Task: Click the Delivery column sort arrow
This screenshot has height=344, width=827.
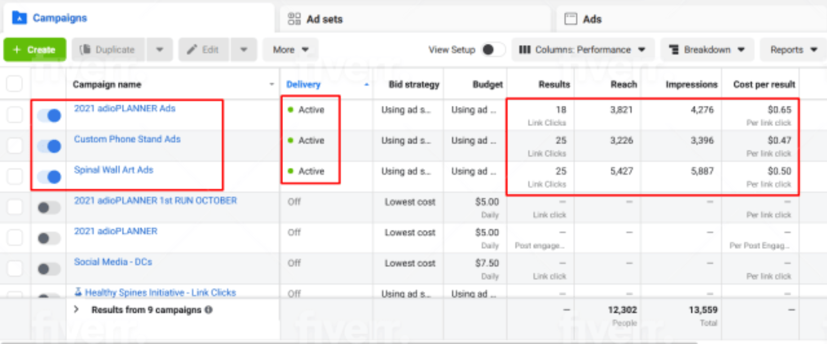Action: pos(366,85)
